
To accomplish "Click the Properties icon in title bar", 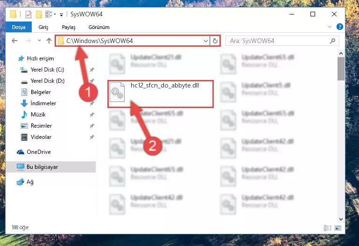I will coord(28,14).
